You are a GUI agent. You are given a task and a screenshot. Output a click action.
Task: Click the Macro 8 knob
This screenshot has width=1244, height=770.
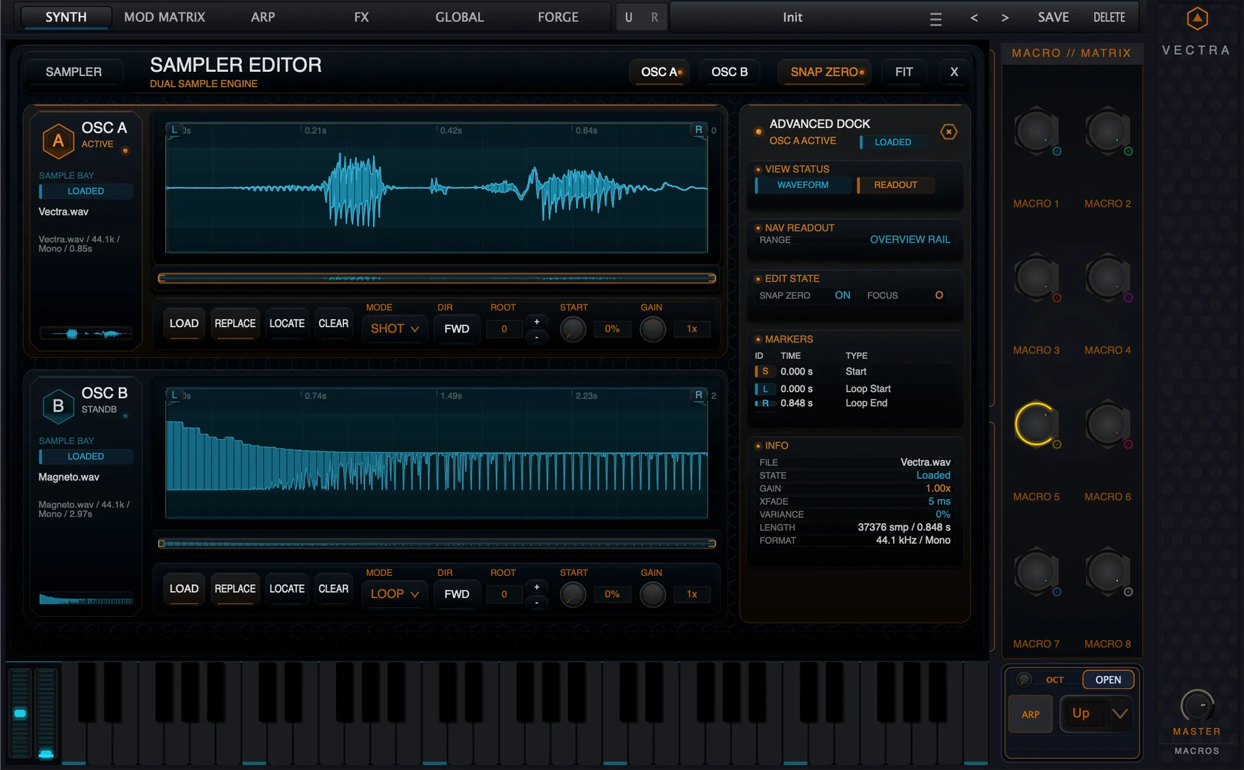1107,571
